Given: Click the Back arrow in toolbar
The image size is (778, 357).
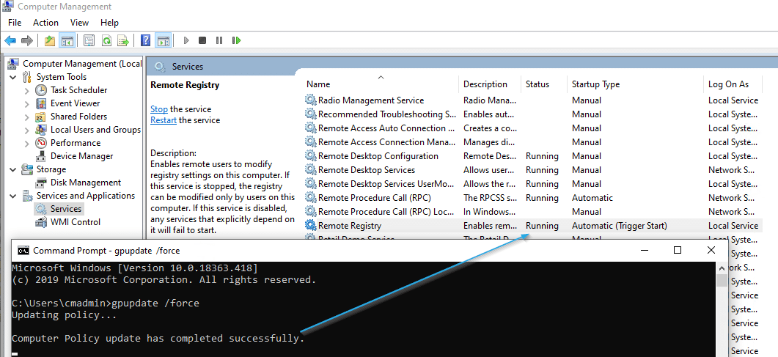Looking at the screenshot, I should (10, 40).
